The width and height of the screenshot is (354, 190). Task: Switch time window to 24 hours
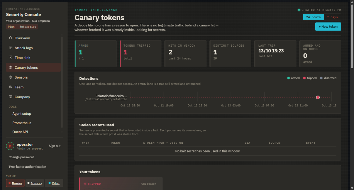[313, 17]
